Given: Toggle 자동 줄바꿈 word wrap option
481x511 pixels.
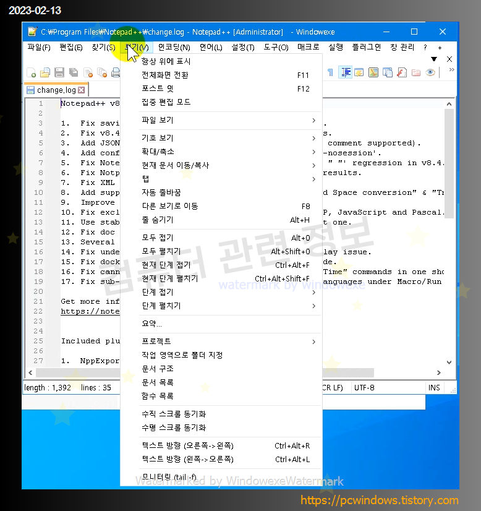Looking at the screenshot, I should 221,192.
